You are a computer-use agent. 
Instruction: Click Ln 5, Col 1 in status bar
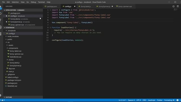pyautogui.click(x=122, y=100)
